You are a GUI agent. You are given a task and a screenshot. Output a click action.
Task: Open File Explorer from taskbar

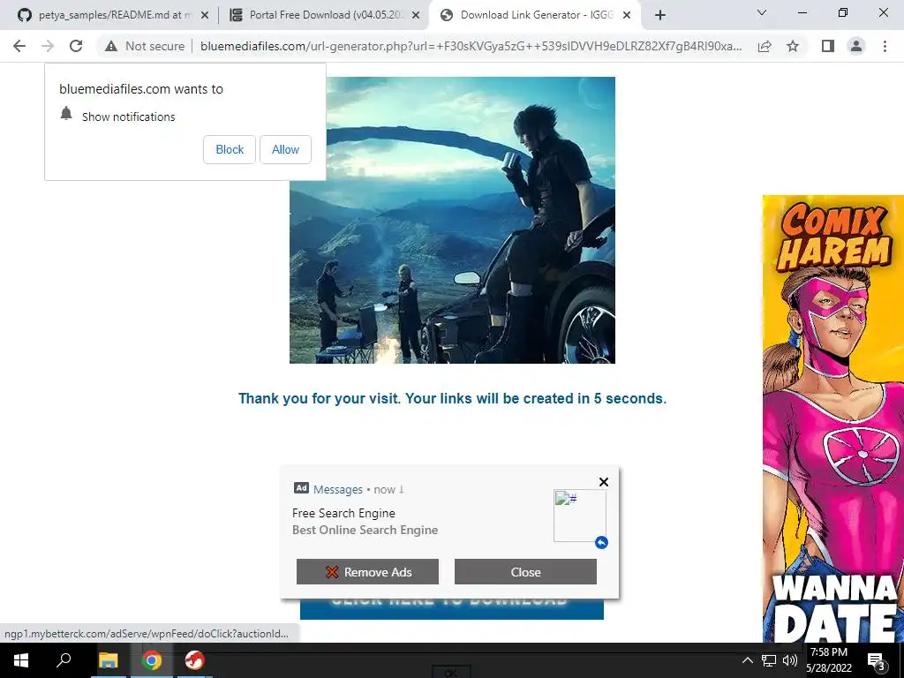(x=108, y=660)
